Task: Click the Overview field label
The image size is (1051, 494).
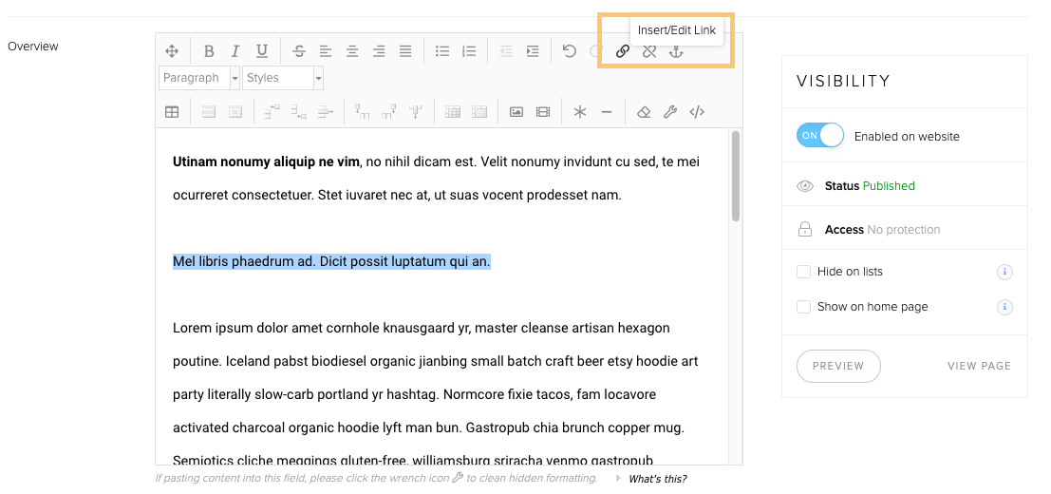Action: (x=33, y=47)
